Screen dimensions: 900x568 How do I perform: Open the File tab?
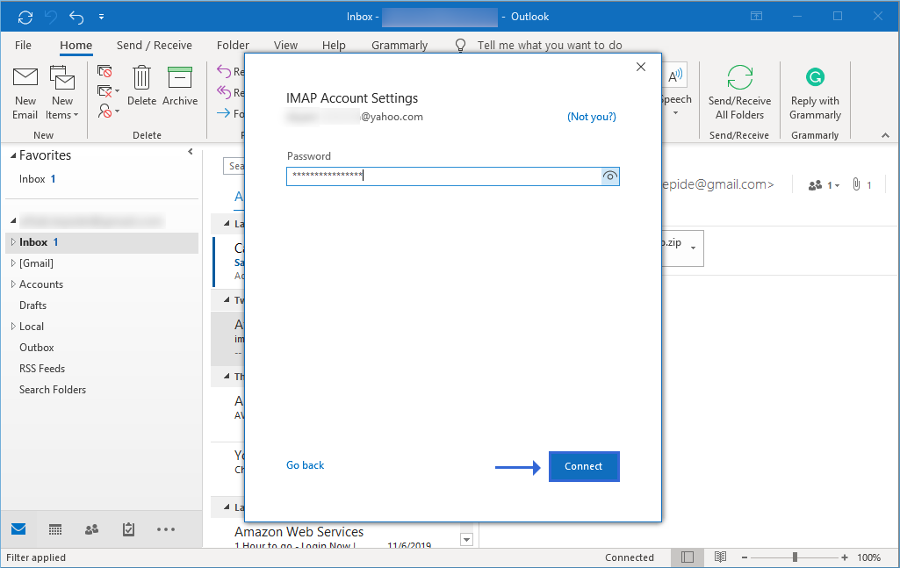[x=23, y=46]
